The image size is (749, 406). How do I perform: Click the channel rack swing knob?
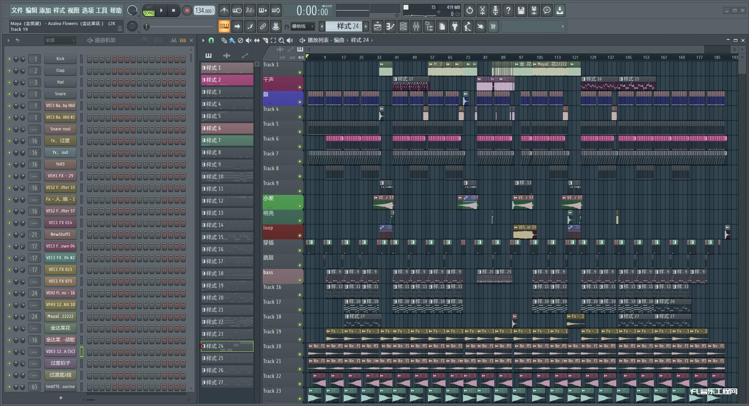[x=145, y=40]
